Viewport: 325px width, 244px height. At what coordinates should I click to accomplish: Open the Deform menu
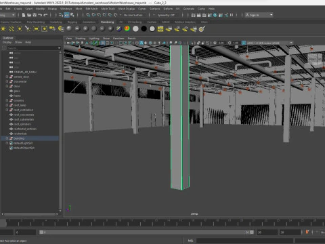(x=168, y=9)
